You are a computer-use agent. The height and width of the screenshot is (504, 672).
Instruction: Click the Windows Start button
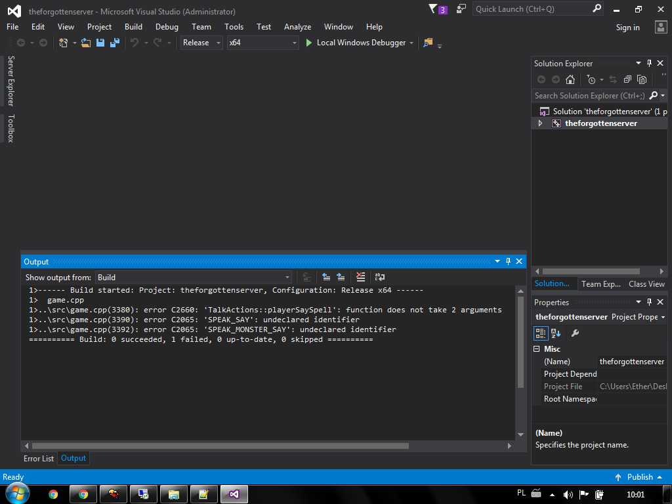17,493
